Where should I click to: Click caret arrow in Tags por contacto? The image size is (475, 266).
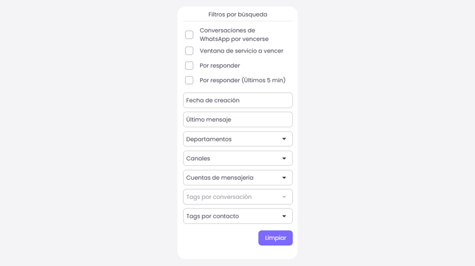coord(284,216)
